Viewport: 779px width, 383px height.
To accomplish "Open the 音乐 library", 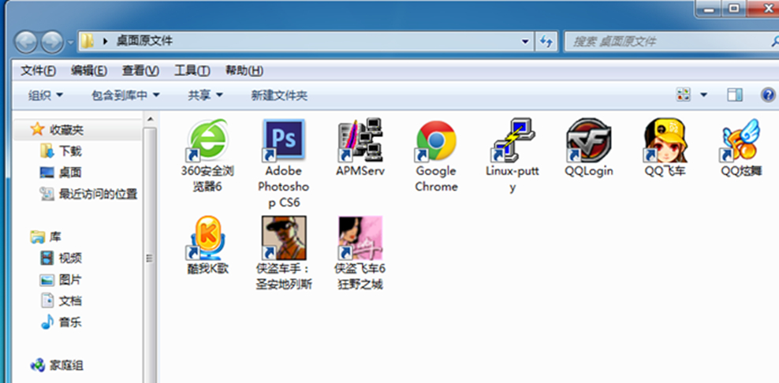I will (x=70, y=322).
